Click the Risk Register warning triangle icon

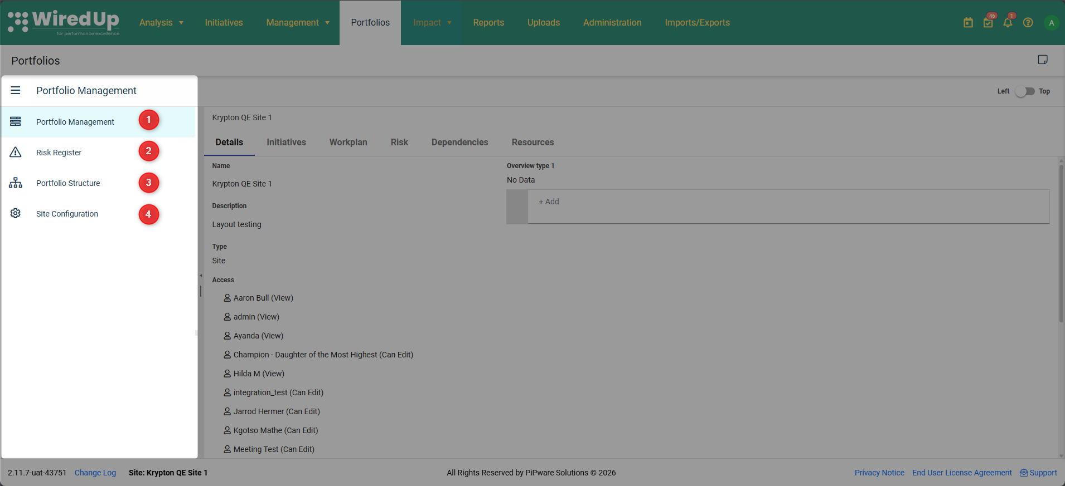click(16, 152)
